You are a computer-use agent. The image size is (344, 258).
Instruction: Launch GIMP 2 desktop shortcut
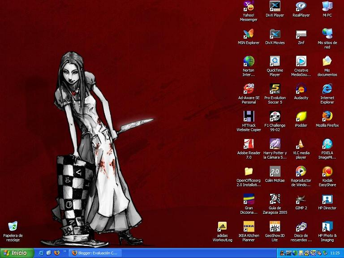tap(301, 199)
